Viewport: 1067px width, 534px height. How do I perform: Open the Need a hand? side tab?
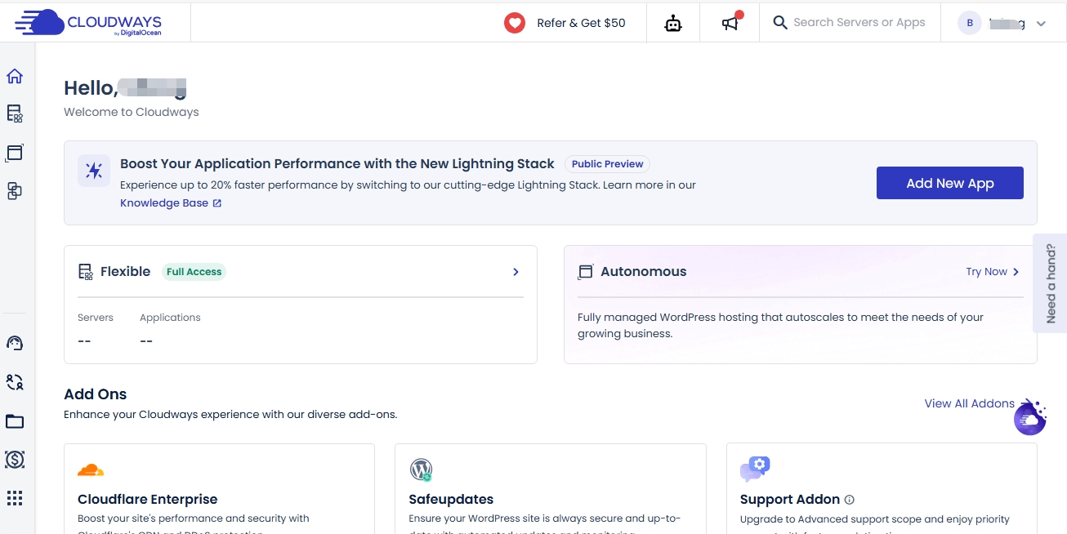pos(1051,283)
